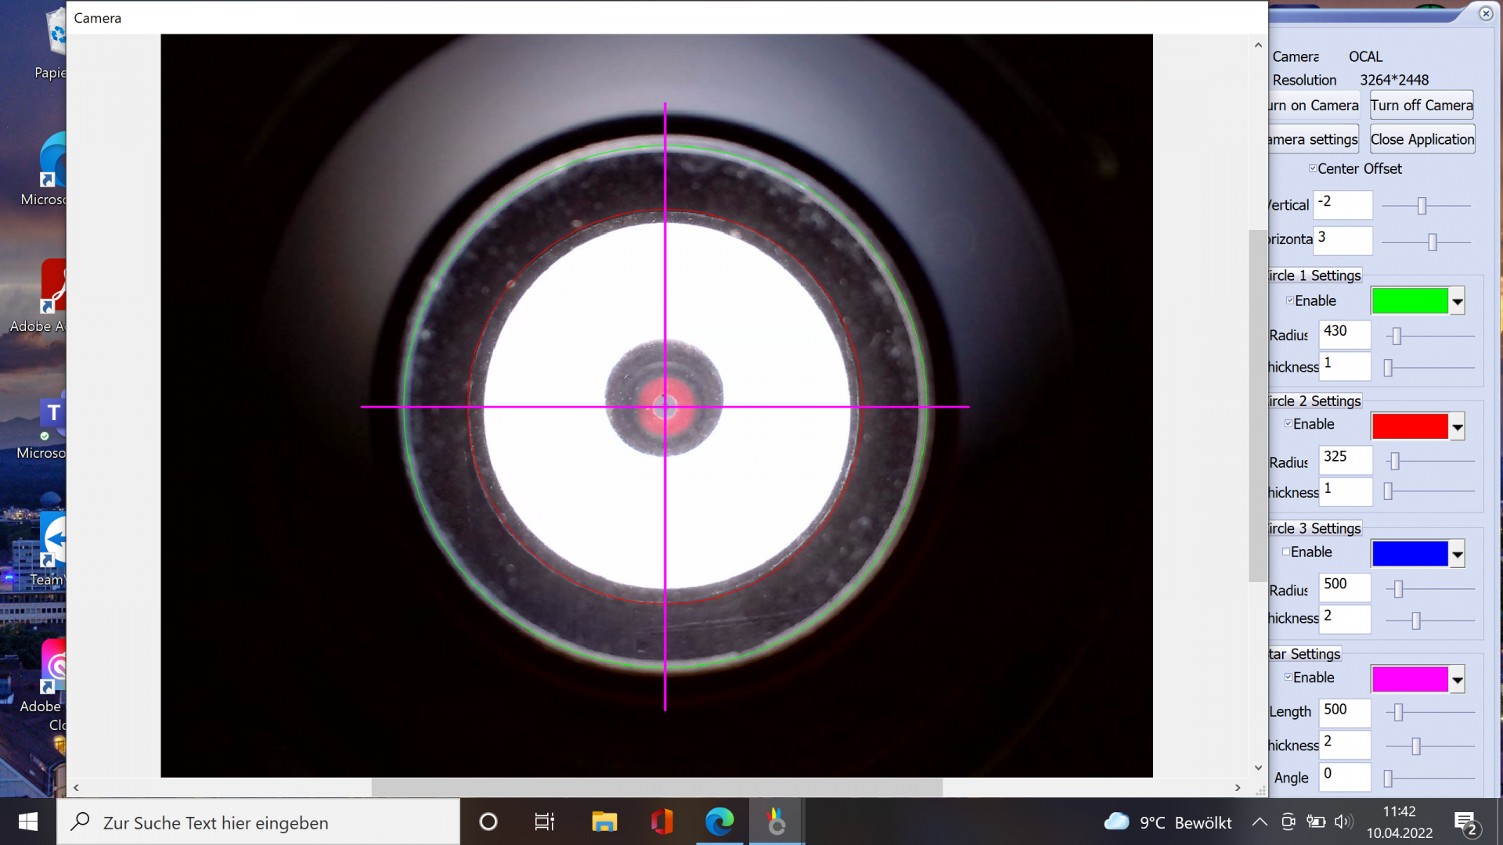Click the camera view horizontal scrollbar thumb
Screen dimensions: 1503x845
coord(657,787)
